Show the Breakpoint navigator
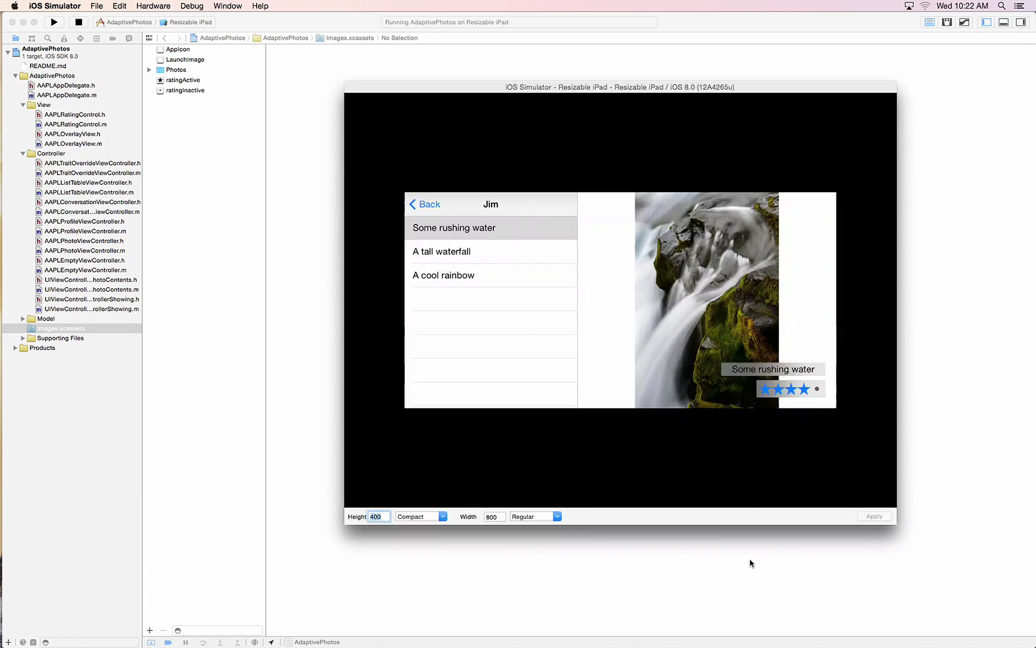Screen dimensions: 1036x648 (113, 38)
